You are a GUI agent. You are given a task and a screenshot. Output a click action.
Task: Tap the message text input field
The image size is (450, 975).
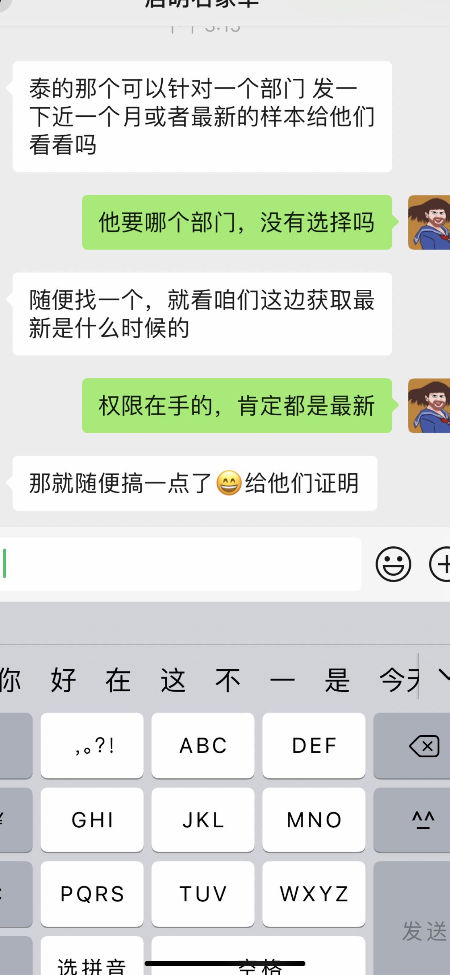tap(180, 564)
